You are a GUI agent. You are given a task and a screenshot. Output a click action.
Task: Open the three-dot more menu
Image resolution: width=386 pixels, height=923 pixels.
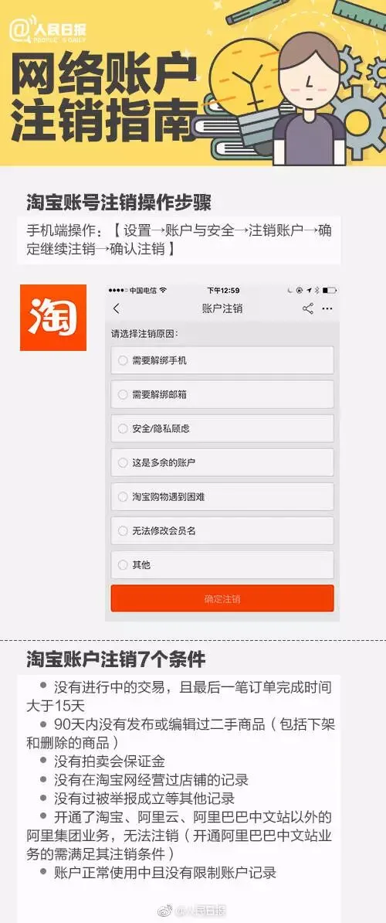coord(327,308)
